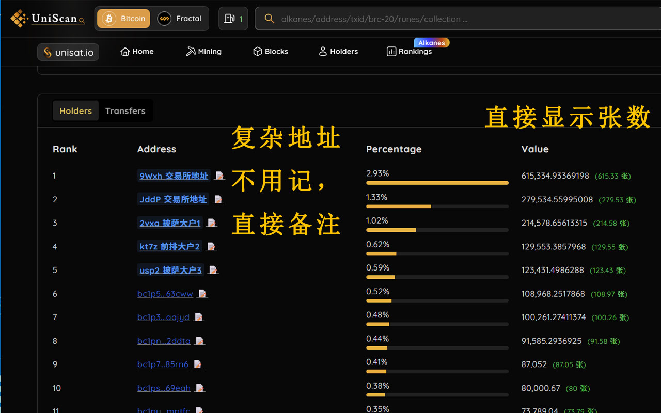Open the 2vxa labeled address
This screenshot has width=661, height=413.
[x=170, y=223]
